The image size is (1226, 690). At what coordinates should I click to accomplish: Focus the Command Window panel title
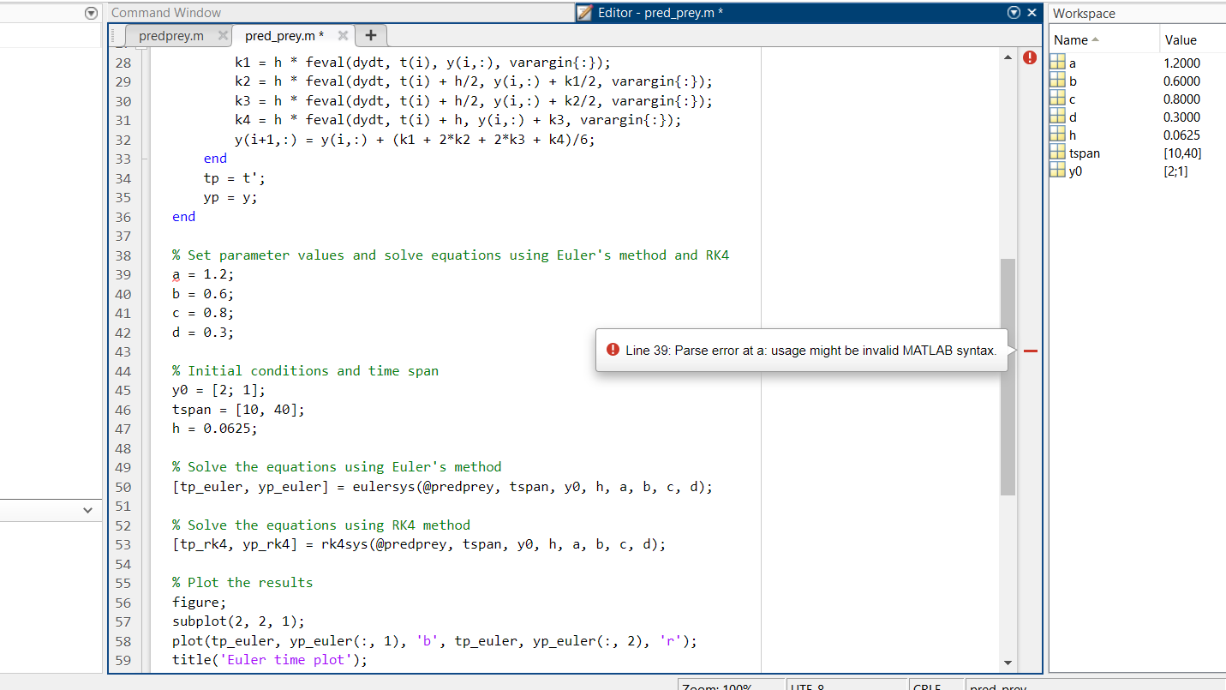(x=166, y=13)
